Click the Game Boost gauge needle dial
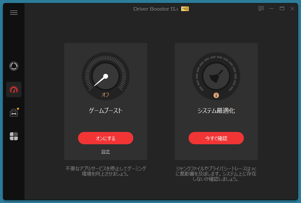Screen dimensions: 301x203 [105, 76]
